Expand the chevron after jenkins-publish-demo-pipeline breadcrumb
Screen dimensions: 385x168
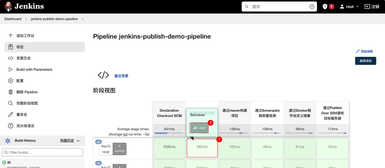click(x=82, y=19)
